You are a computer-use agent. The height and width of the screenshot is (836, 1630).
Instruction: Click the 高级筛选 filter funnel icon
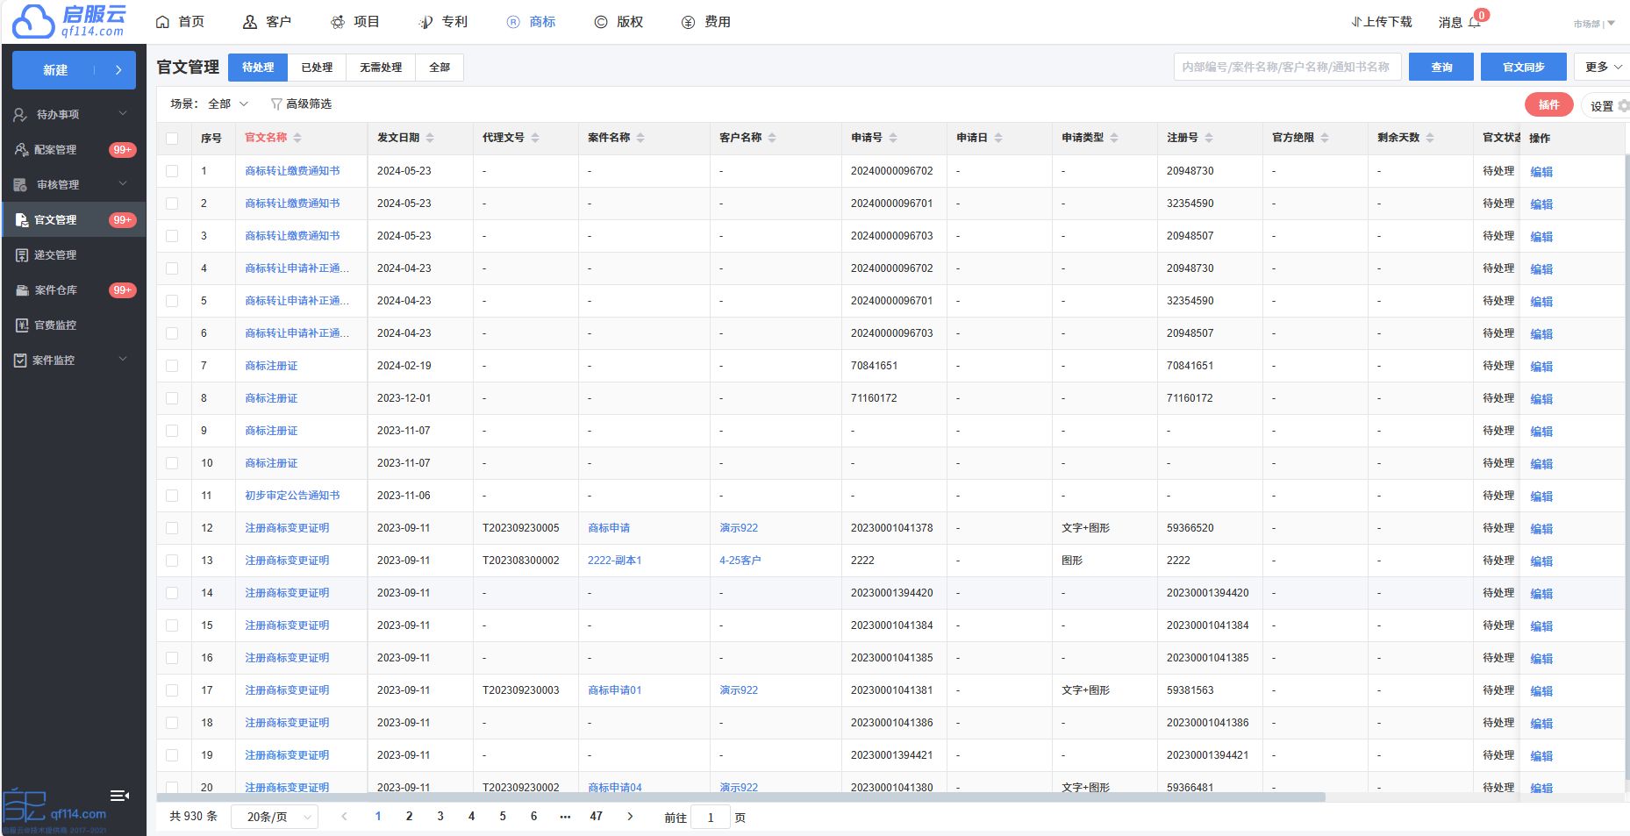click(276, 104)
